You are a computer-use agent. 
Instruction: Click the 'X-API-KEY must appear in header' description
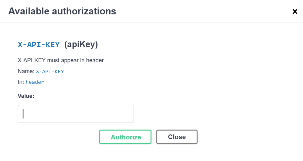[61, 60]
